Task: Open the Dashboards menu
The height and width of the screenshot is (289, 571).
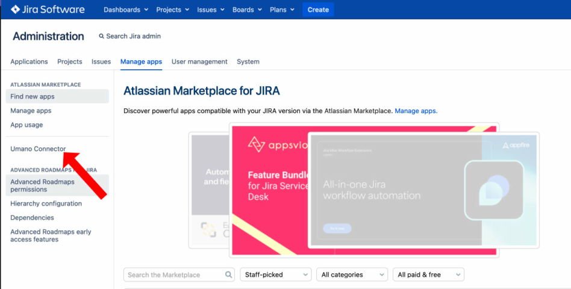Action: [126, 10]
